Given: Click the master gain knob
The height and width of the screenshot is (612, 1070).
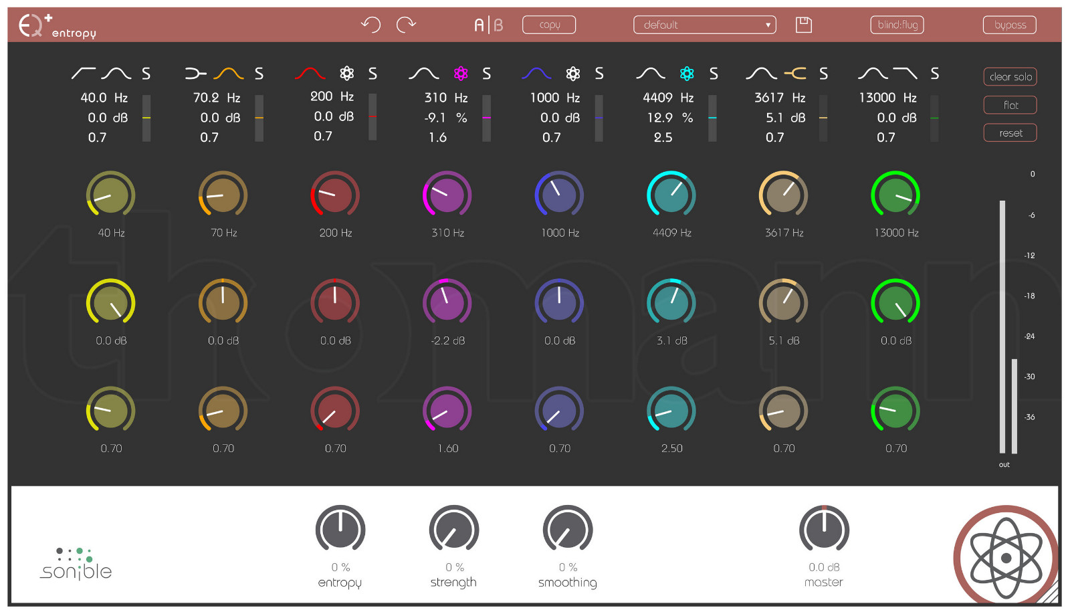Looking at the screenshot, I should coord(824,530).
